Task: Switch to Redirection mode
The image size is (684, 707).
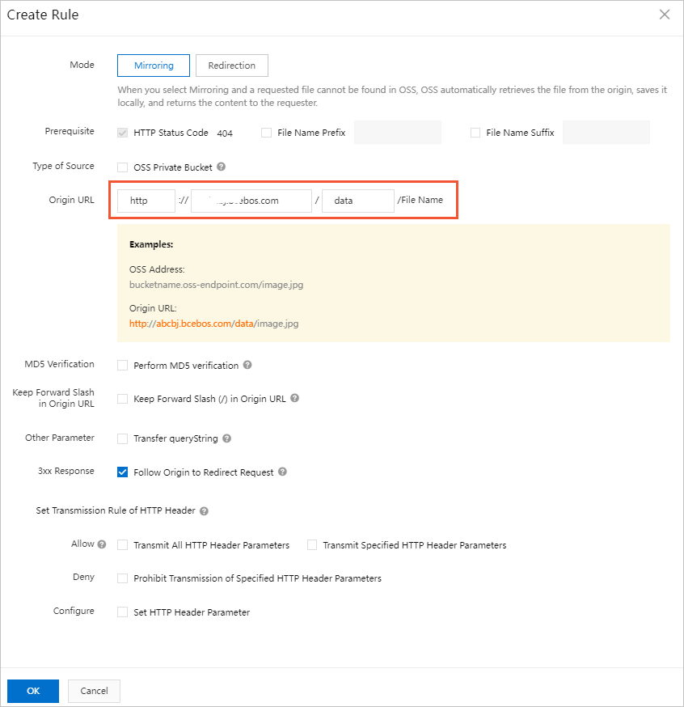Action: coord(231,66)
